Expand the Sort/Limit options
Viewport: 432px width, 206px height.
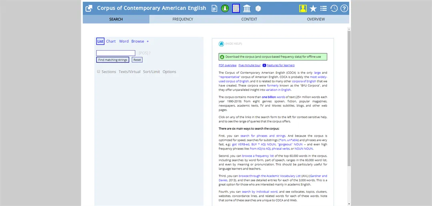click(151, 72)
